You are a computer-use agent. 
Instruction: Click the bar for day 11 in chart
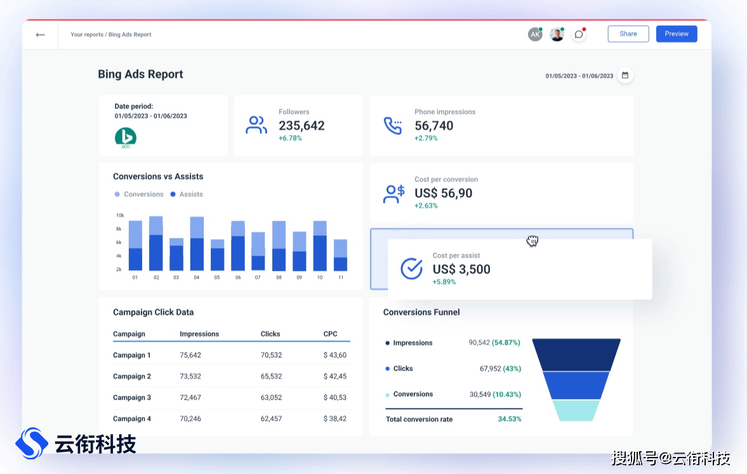click(340, 255)
